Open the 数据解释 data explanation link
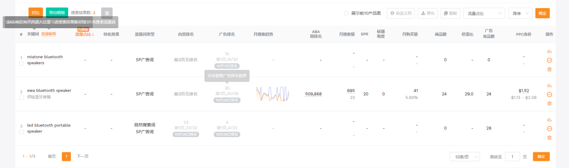Image resolution: width=569 pixels, height=168 pixels. pos(49,34)
